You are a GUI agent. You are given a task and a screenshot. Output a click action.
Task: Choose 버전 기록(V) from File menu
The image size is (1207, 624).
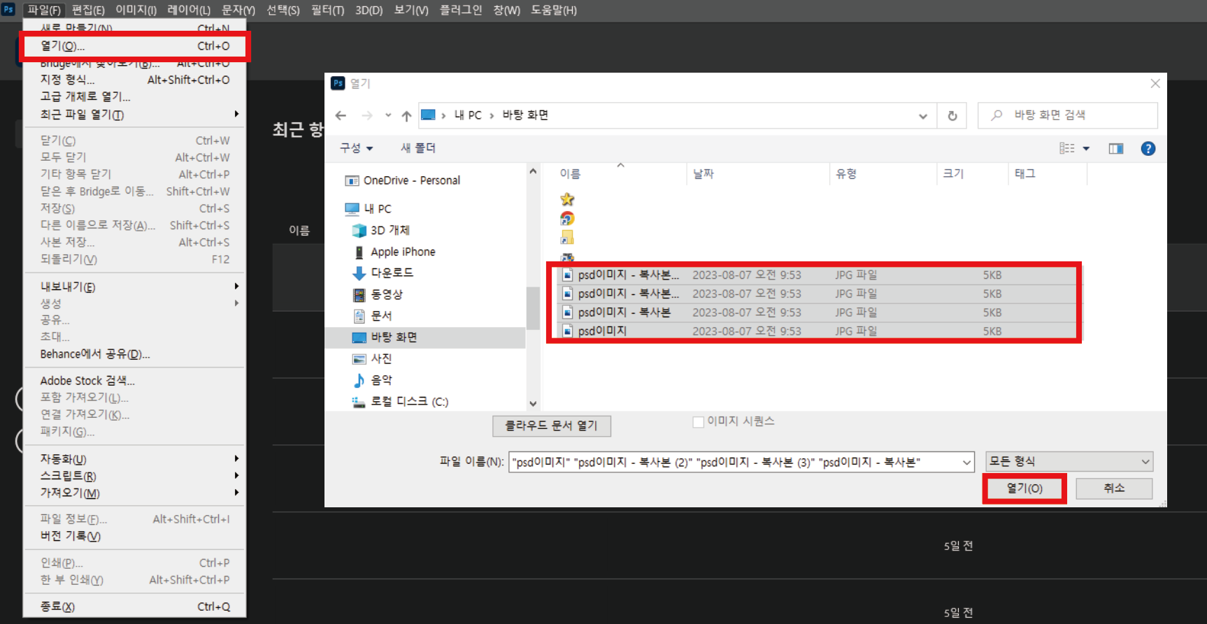(x=134, y=536)
